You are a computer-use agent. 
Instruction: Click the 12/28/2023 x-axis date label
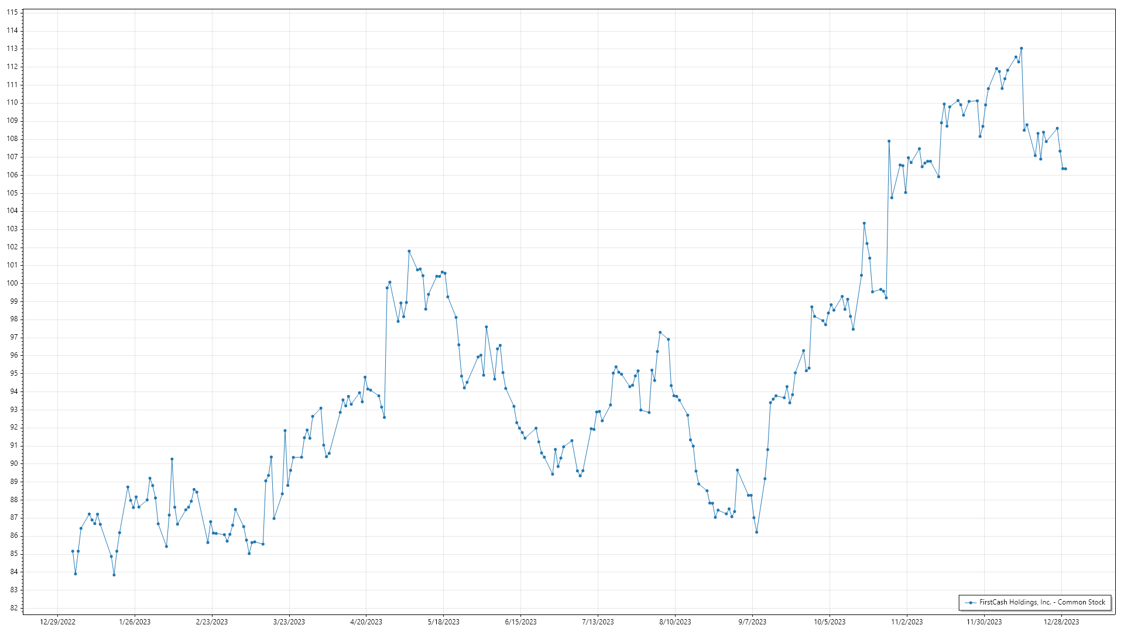1061,622
